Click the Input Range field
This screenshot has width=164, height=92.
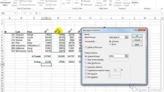pyautogui.click(x=117, y=37)
